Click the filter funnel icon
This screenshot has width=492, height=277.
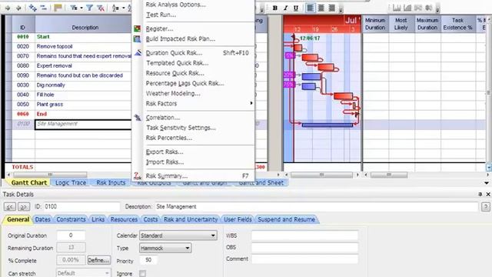click(89, 8)
